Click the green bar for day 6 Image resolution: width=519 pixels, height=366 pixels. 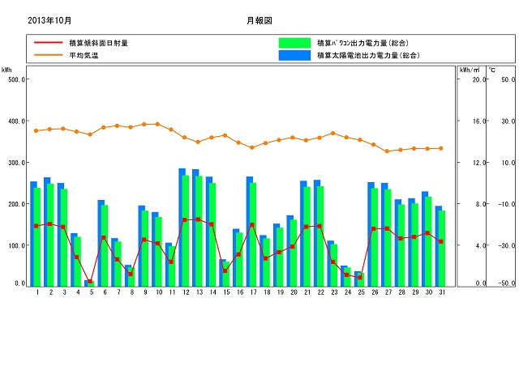(x=105, y=245)
